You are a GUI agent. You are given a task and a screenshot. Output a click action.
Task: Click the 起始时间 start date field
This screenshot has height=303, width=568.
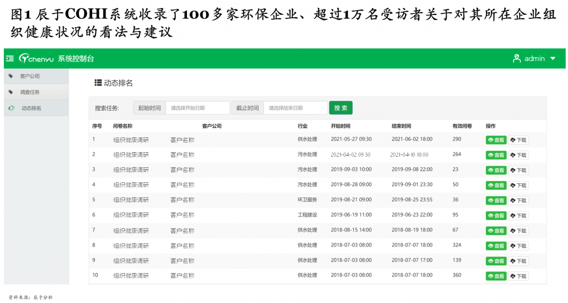(x=197, y=108)
